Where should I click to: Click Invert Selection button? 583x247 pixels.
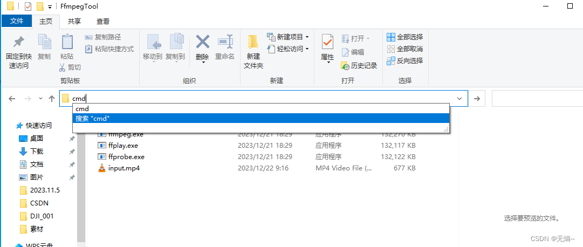[405, 61]
